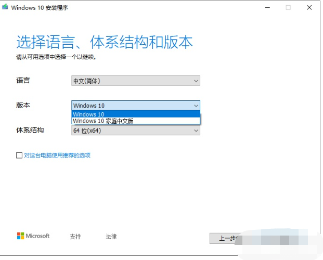Image resolution: width=323 pixels, height=260 pixels.
Task: Click the Windows 10 setup app icon
Action: [5, 7]
